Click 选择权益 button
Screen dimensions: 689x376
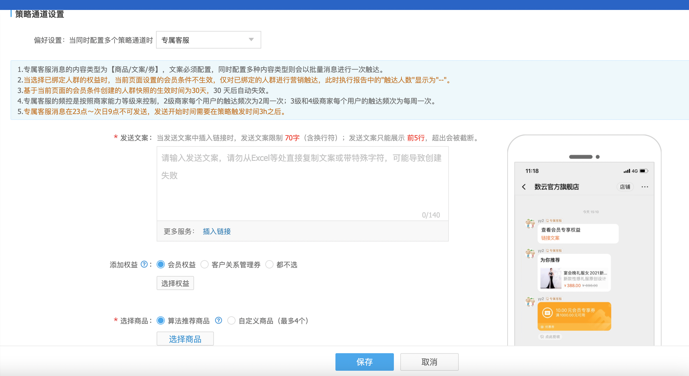pyautogui.click(x=175, y=283)
